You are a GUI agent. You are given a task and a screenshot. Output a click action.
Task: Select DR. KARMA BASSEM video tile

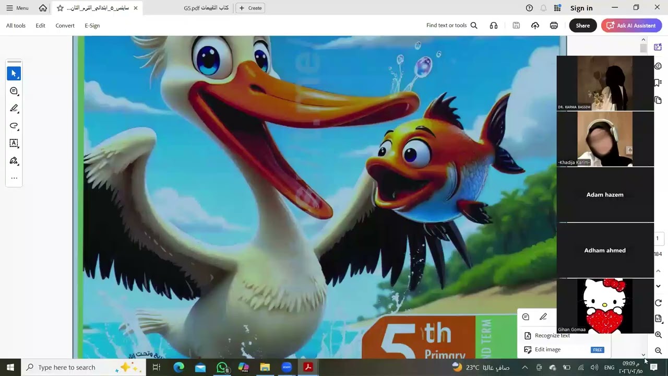(x=605, y=84)
